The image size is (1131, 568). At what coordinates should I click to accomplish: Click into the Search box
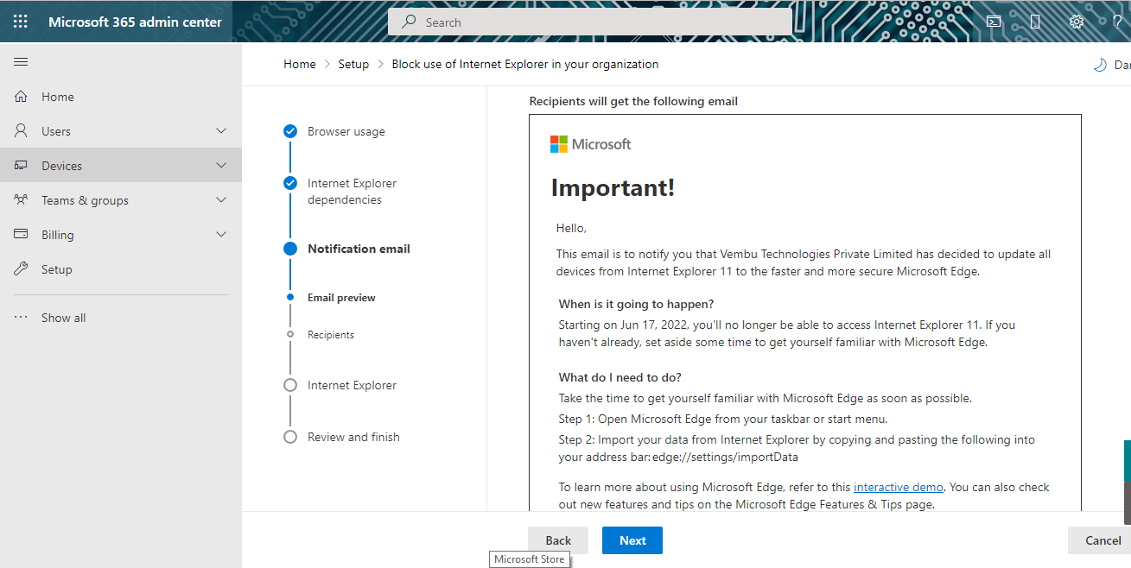coord(589,22)
